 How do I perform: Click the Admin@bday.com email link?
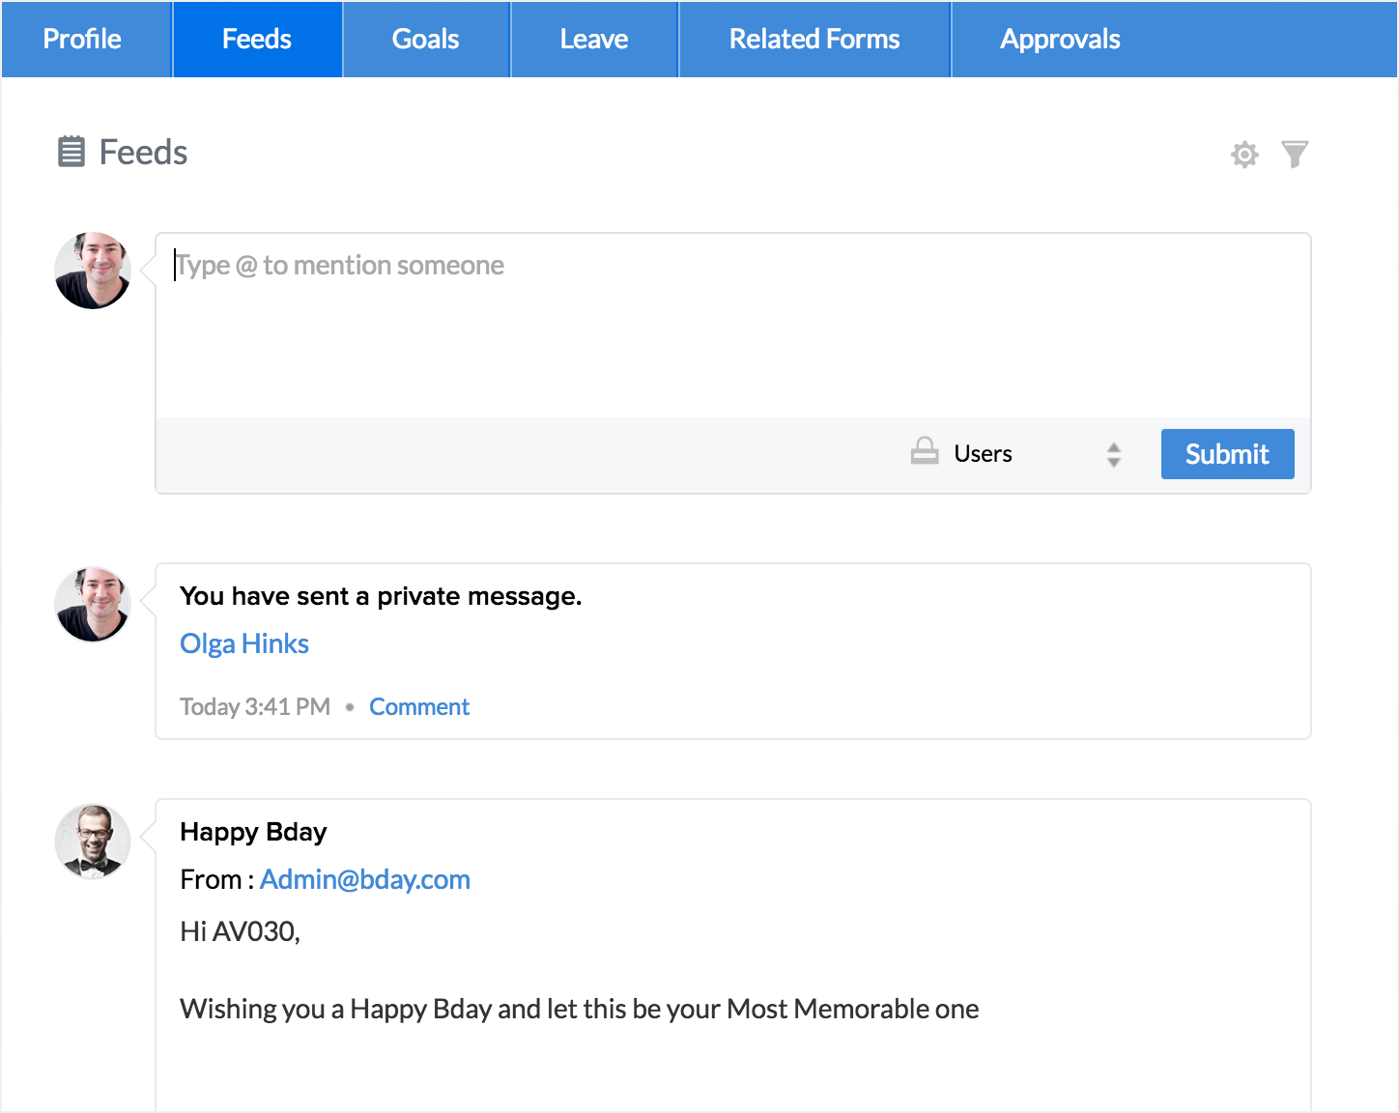coord(365,880)
